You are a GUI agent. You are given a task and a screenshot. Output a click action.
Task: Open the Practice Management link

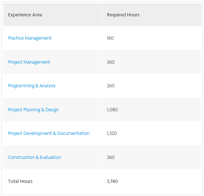coord(30,38)
